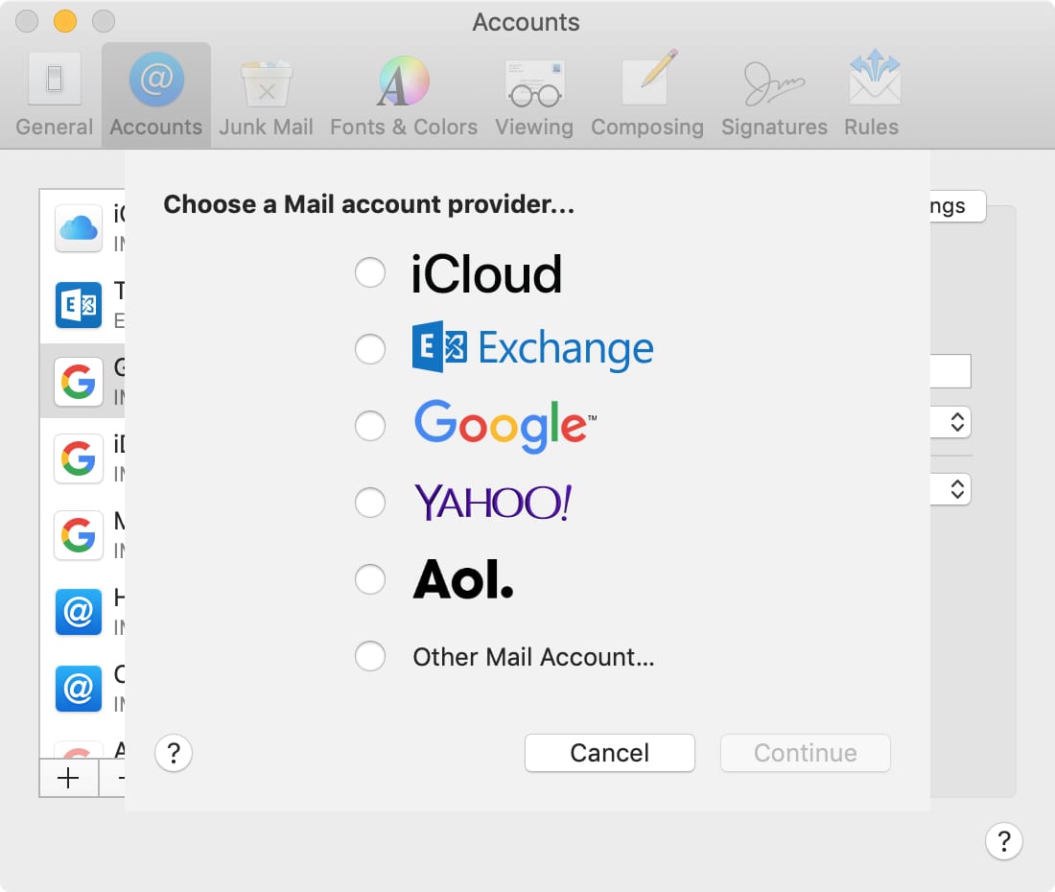Select Other Mail Account option
Screen dimensions: 1055x892
point(370,656)
